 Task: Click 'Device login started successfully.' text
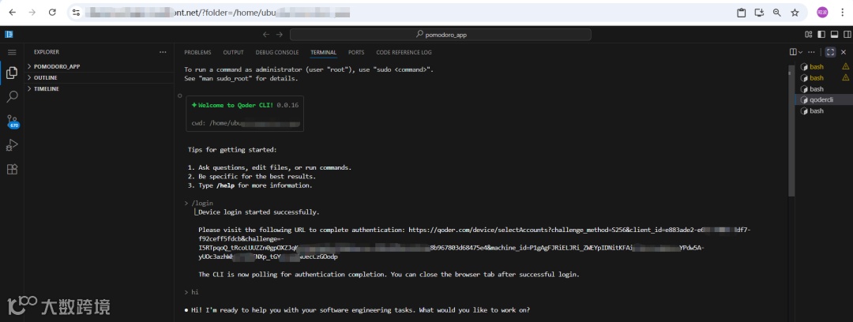click(x=259, y=212)
